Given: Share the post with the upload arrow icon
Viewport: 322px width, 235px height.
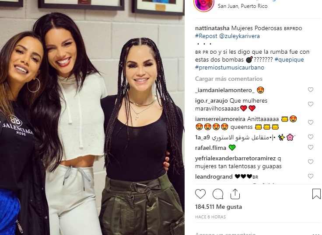Looking at the screenshot, I should 235,194.
